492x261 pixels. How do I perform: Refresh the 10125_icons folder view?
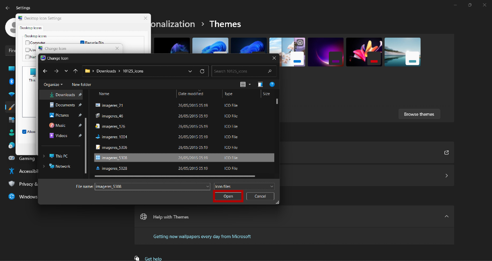coord(202,71)
